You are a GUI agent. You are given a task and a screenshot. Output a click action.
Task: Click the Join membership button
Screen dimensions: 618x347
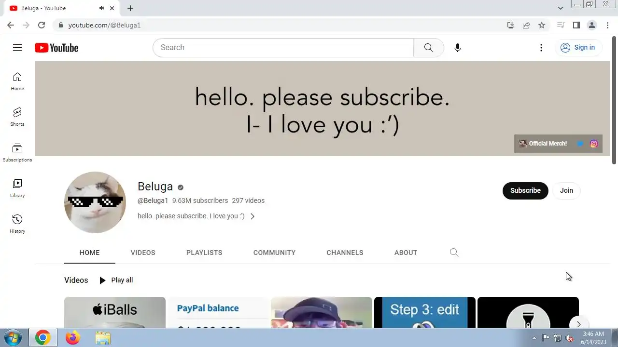[x=566, y=190]
